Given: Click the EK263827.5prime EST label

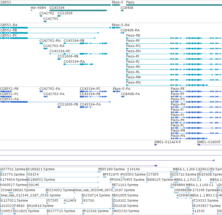Looking at the screenshot, I should click(x=206, y=206).
